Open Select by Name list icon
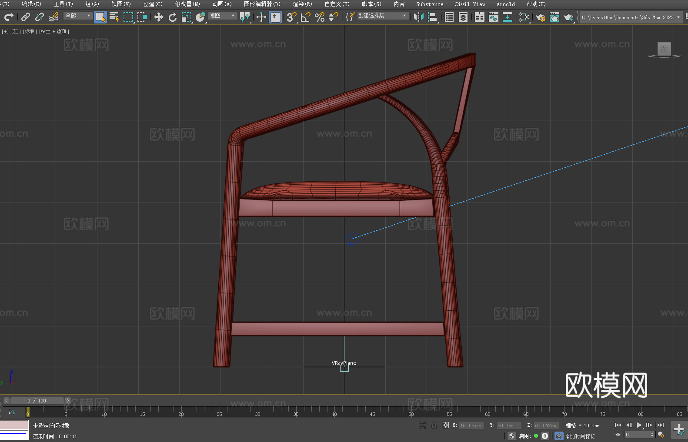688x442 pixels. [x=114, y=17]
